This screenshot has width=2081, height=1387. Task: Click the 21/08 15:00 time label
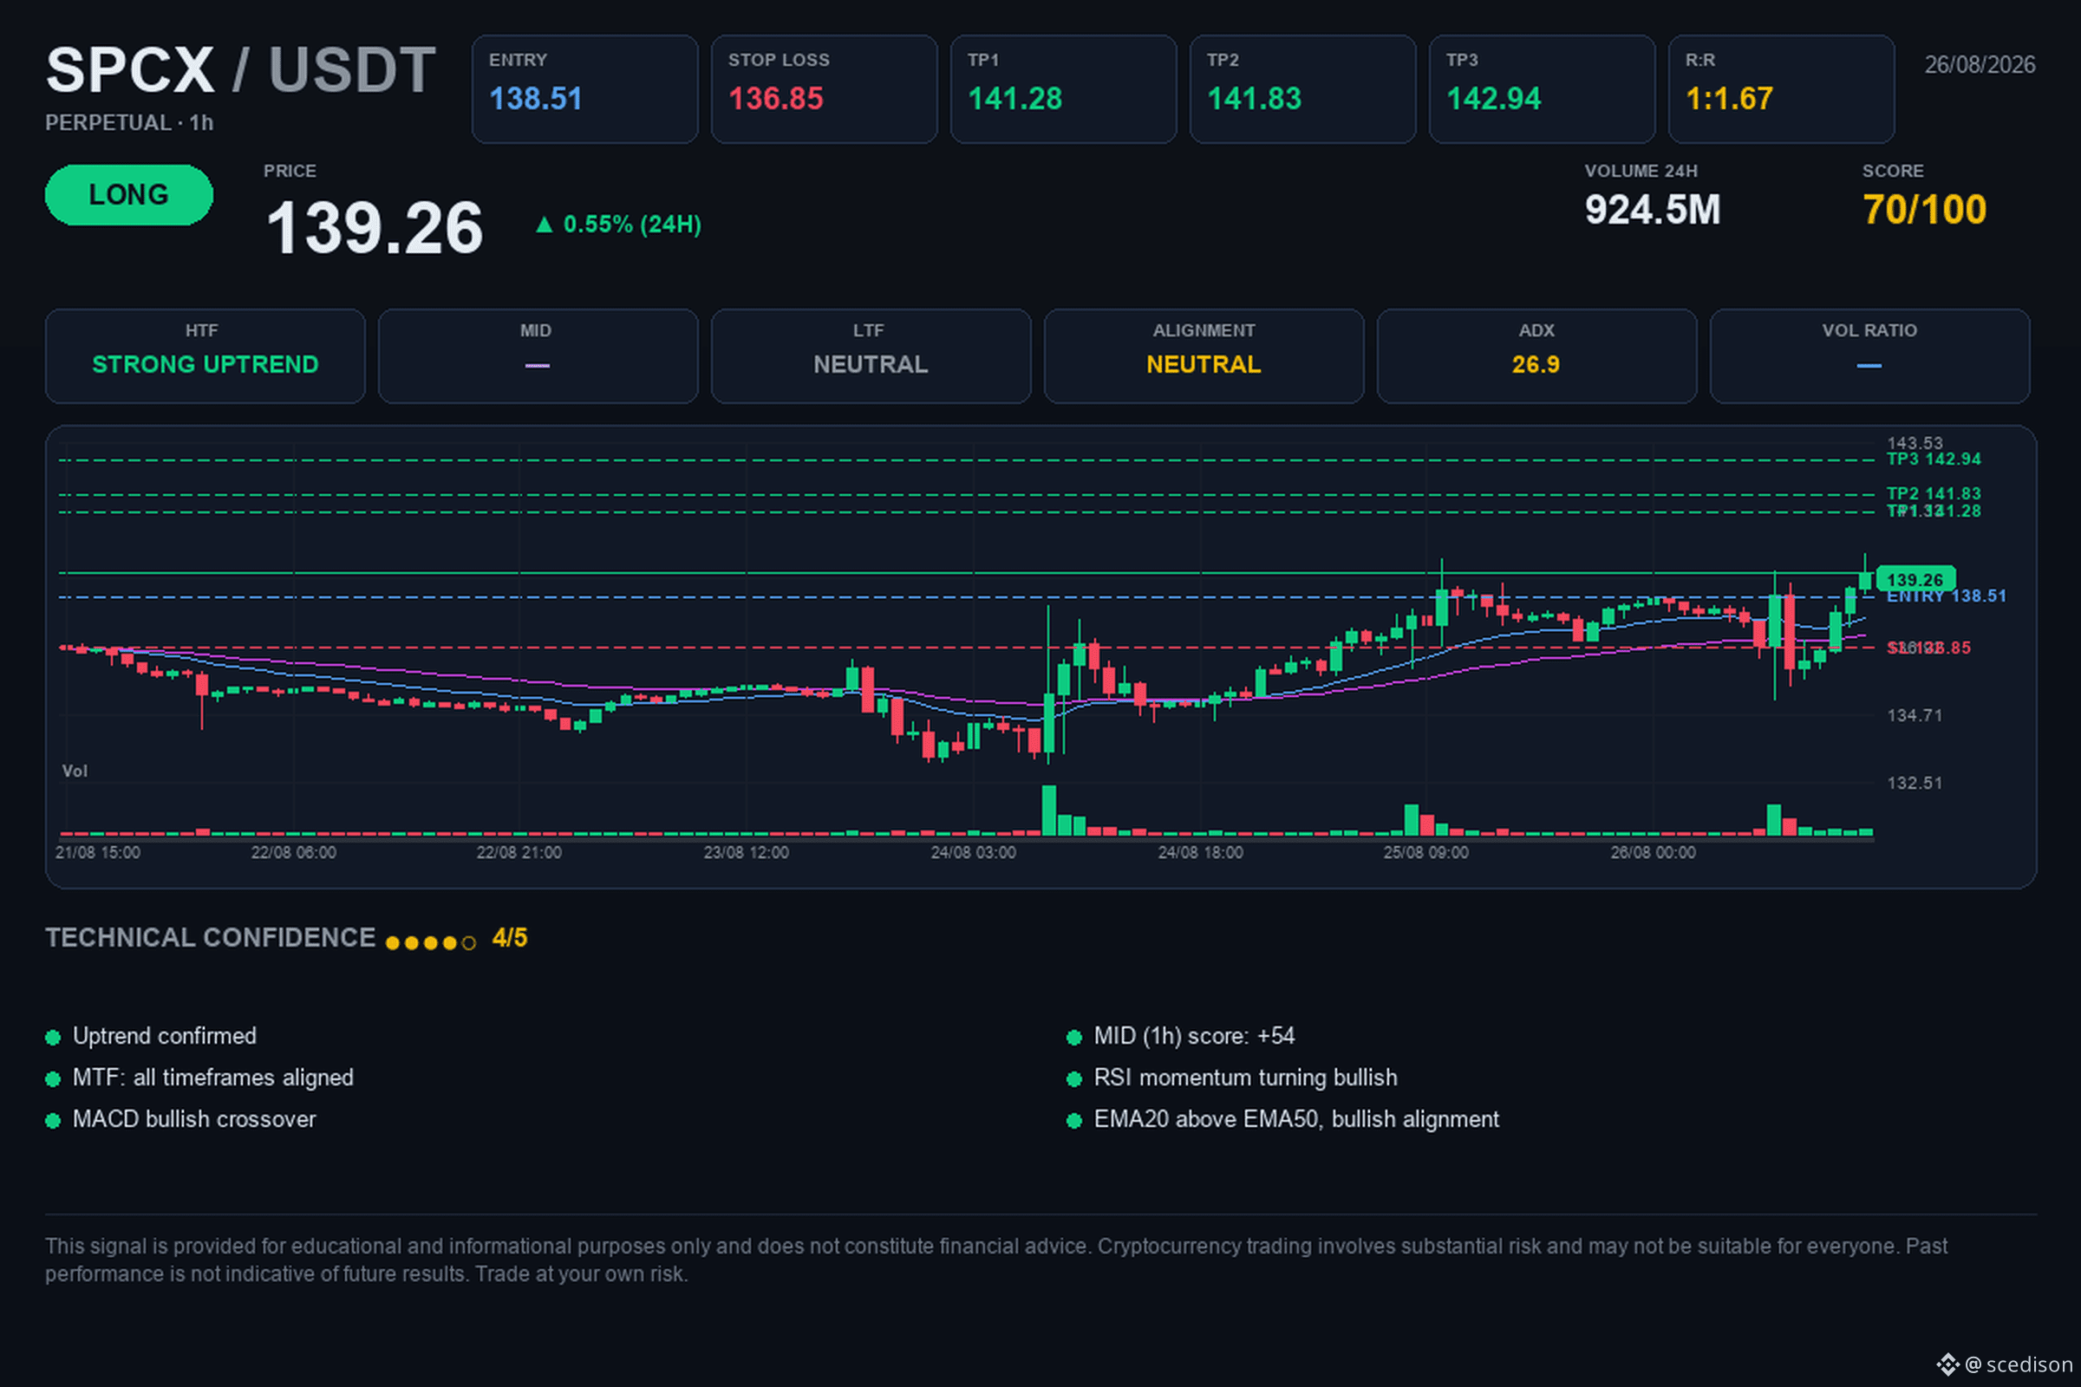[97, 853]
